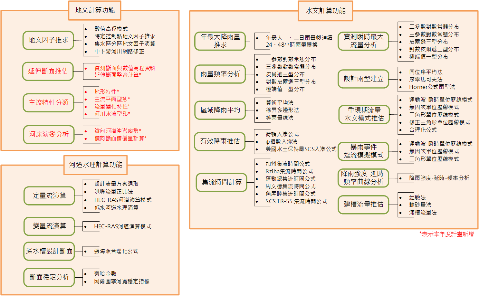Click the 年最大降雨量推求 box

(x=220, y=41)
